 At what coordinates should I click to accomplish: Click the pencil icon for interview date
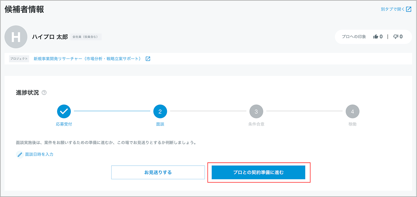20,155
